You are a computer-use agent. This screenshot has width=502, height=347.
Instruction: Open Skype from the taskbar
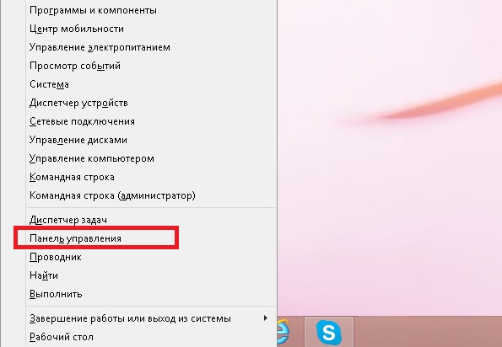[329, 332]
